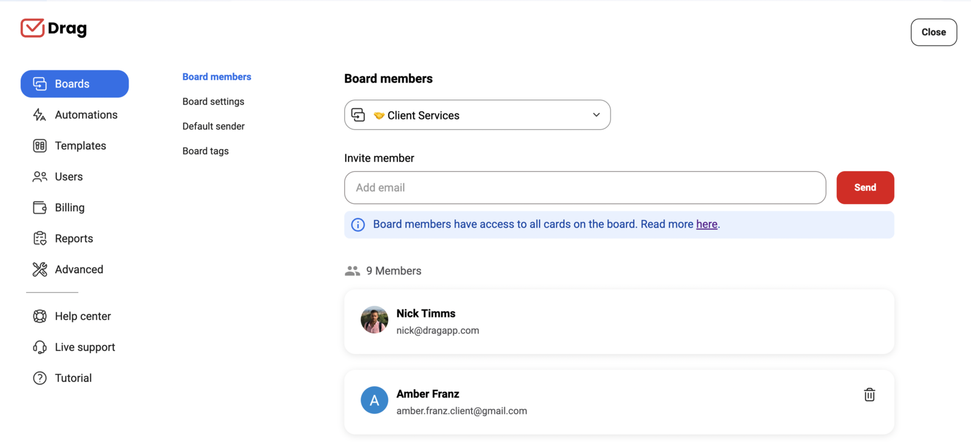971x442 pixels.
Task: Click the Billing wallet icon
Action: pyautogui.click(x=40, y=208)
